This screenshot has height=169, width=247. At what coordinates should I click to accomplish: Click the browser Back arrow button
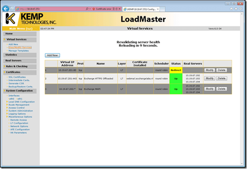pos(5,8)
